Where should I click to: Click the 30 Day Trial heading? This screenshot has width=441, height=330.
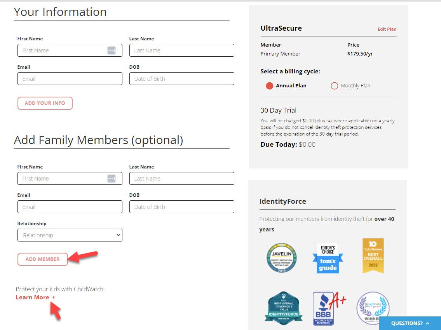pyautogui.click(x=279, y=110)
